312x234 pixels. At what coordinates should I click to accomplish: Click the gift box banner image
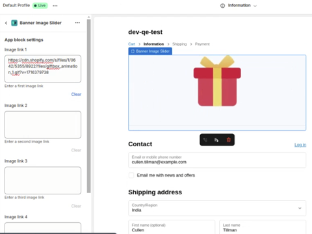(217, 81)
